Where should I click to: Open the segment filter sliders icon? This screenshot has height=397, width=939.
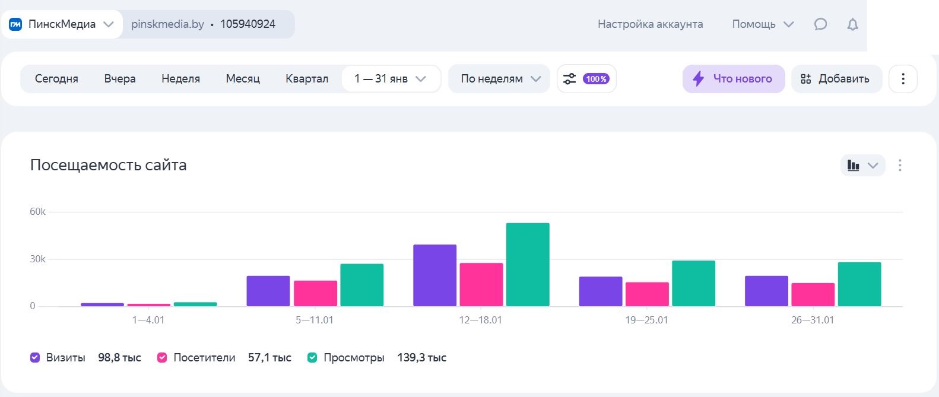tap(569, 79)
